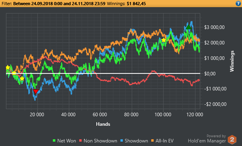The height and width of the screenshot is (146, 242).
Task: Click the Winnings value $1 842,45
Action: (x=136, y=4)
